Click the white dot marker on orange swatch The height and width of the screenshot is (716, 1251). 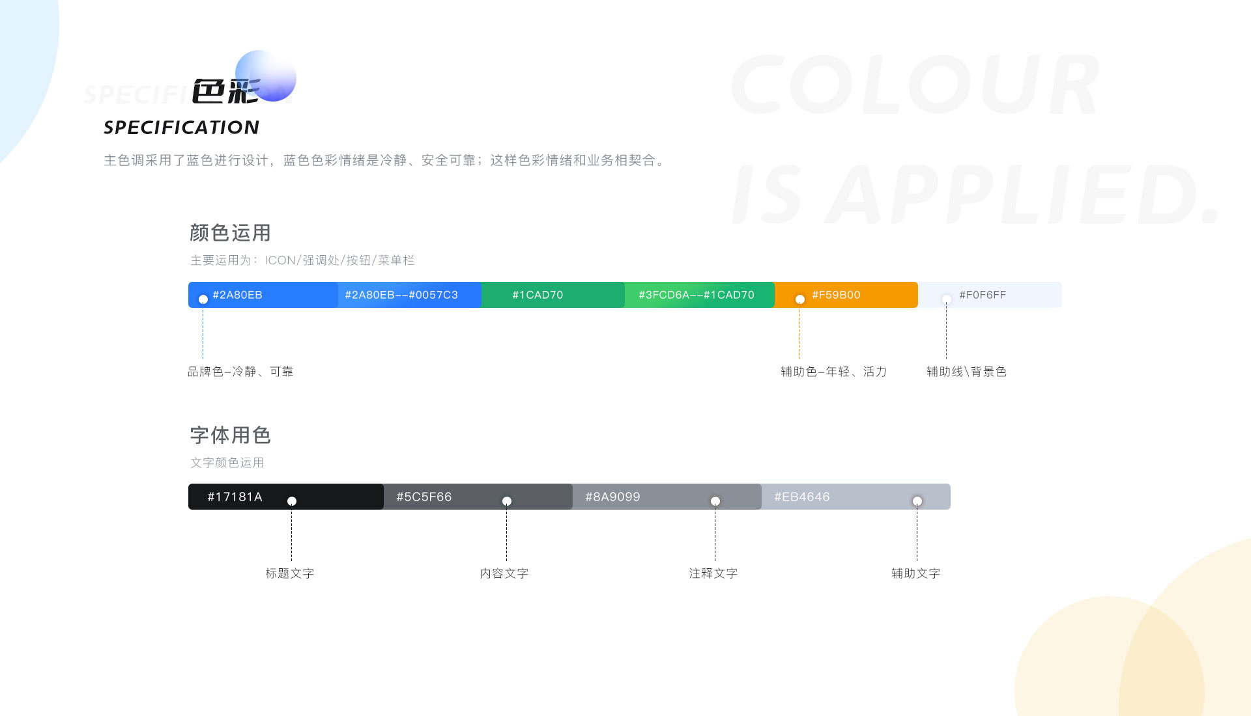[x=800, y=299]
